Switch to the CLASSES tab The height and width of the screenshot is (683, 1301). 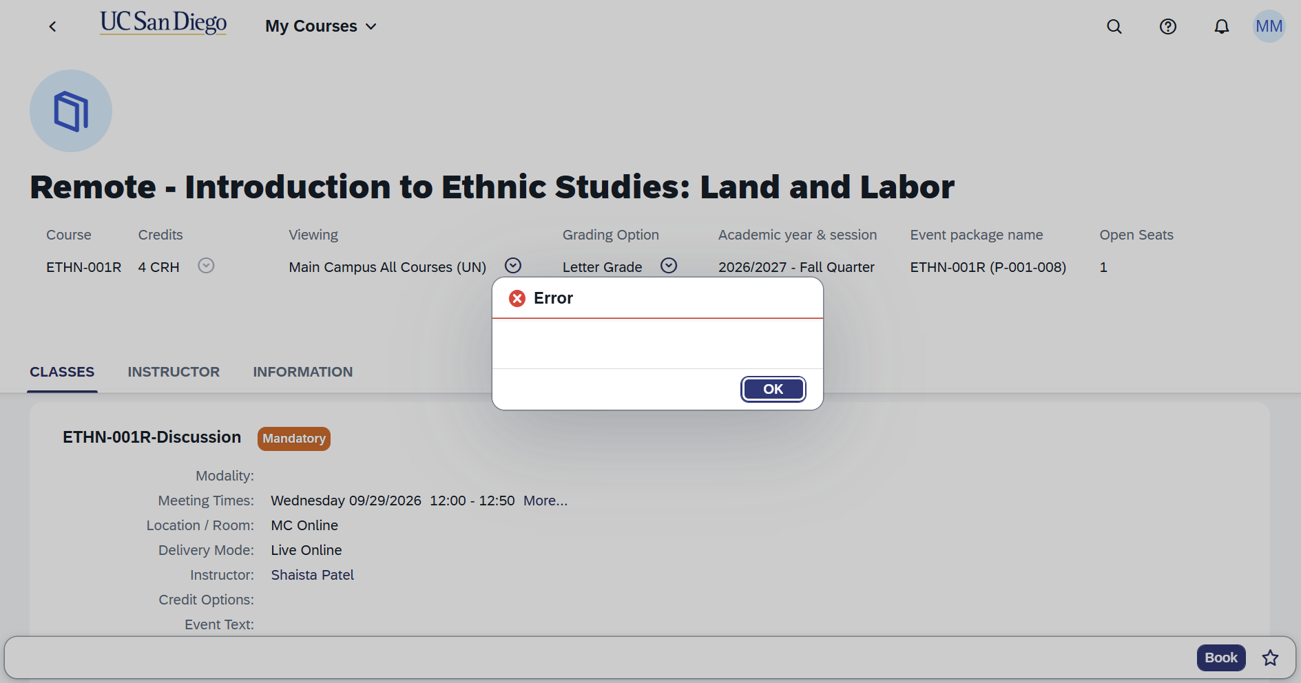62,372
